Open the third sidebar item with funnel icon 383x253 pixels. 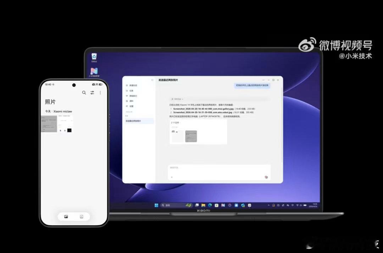click(x=132, y=96)
